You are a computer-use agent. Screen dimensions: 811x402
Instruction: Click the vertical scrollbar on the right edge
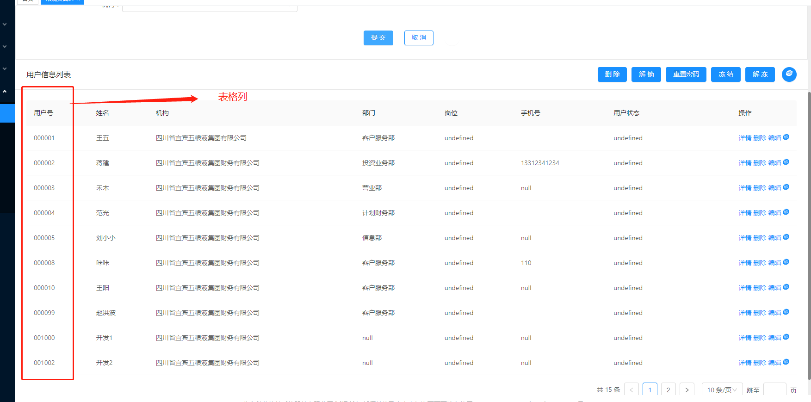point(809,236)
